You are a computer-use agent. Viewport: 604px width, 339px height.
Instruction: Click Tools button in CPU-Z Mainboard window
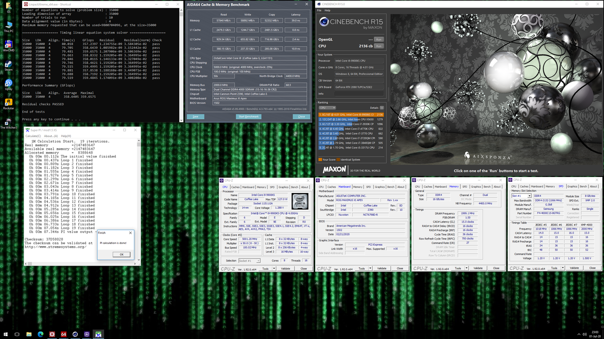[x=361, y=268]
